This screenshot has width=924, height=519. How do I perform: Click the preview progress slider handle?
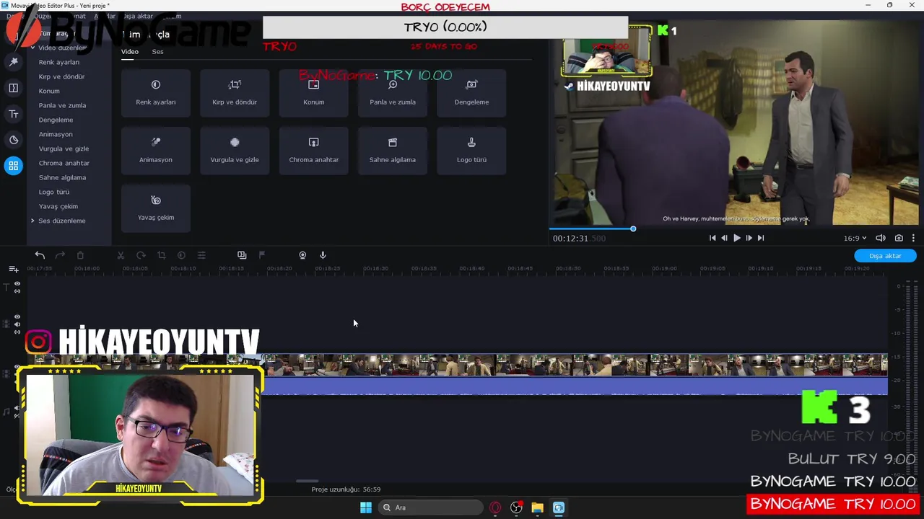(x=633, y=229)
